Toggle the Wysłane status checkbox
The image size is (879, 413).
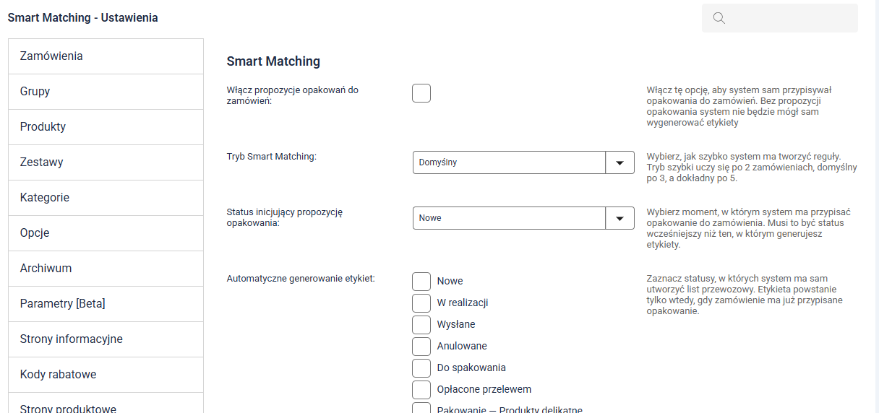point(421,324)
